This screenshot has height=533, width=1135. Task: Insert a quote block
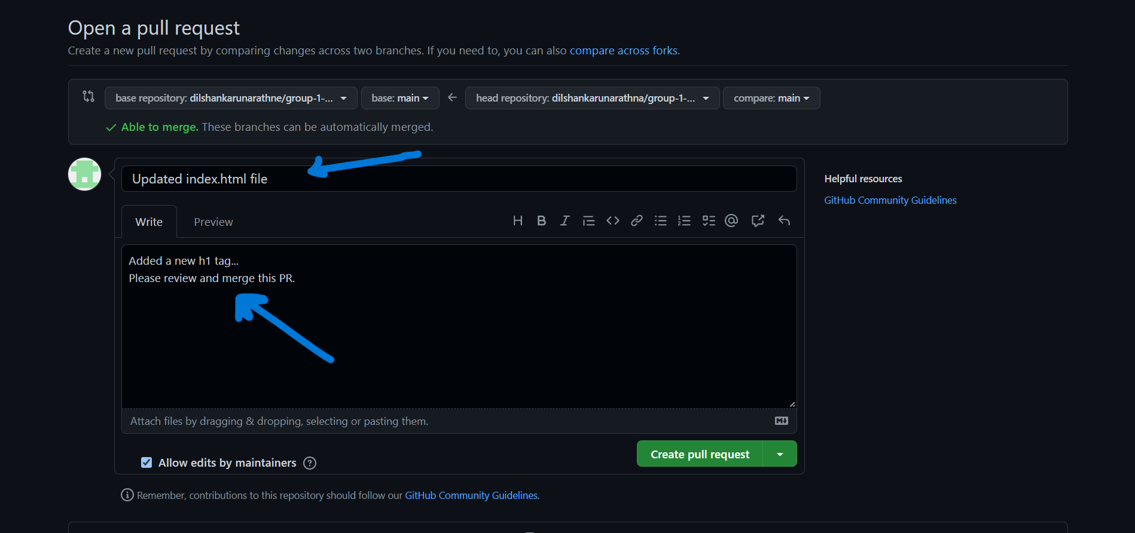[588, 221]
